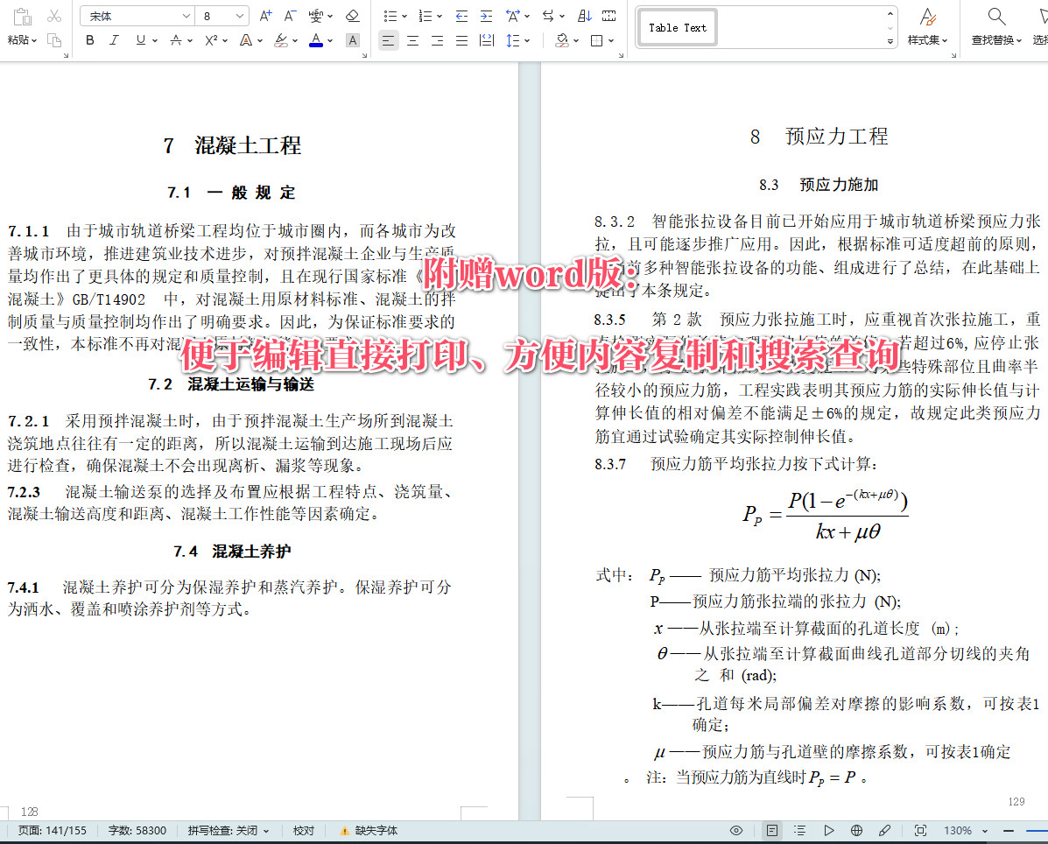Toggle the eye protection mode in status bar
Image resolution: width=1048 pixels, height=844 pixels.
click(x=736, y=830)
